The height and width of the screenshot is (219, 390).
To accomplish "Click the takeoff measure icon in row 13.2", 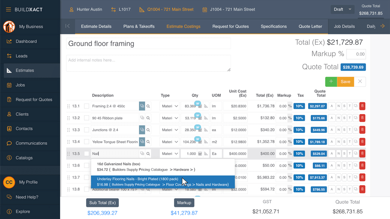I will coord(206,118).
